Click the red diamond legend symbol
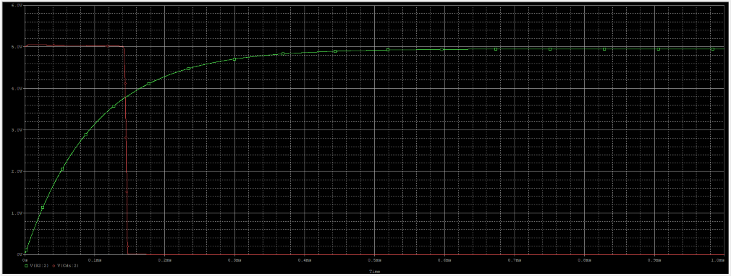This screenshot has height=276, width=731. 54,266
